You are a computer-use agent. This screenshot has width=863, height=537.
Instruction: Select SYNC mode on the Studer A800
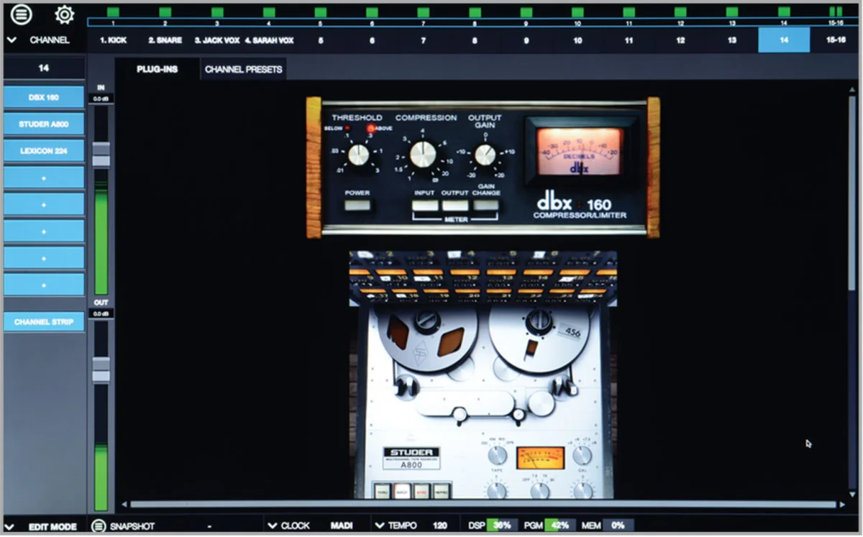coord(421,491)
